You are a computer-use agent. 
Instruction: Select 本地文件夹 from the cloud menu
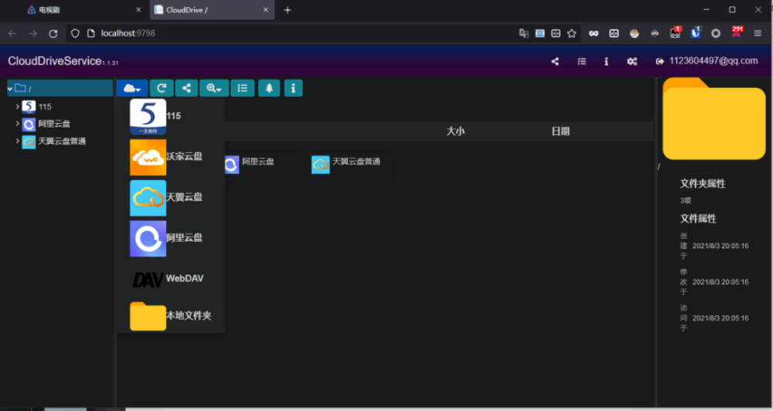[x=188, y=316]
